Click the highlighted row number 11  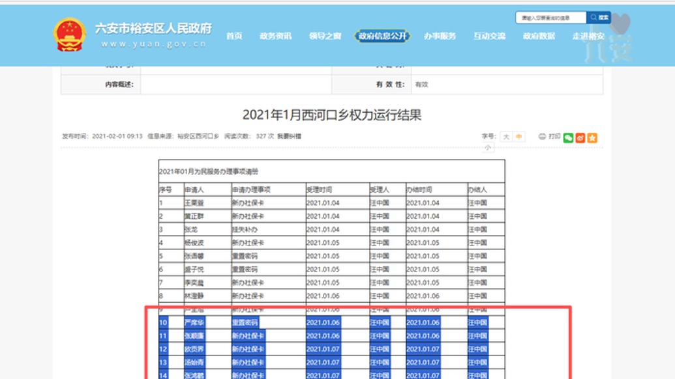point(163,336)
